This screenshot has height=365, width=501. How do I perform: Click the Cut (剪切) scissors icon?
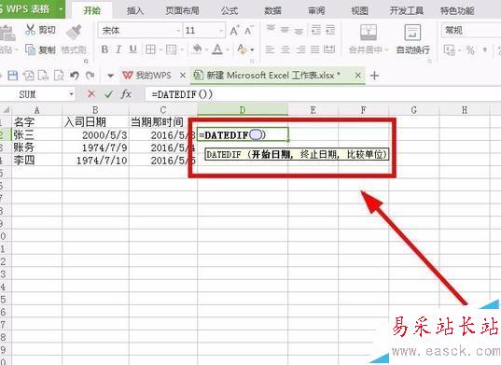tap(30, 30)
